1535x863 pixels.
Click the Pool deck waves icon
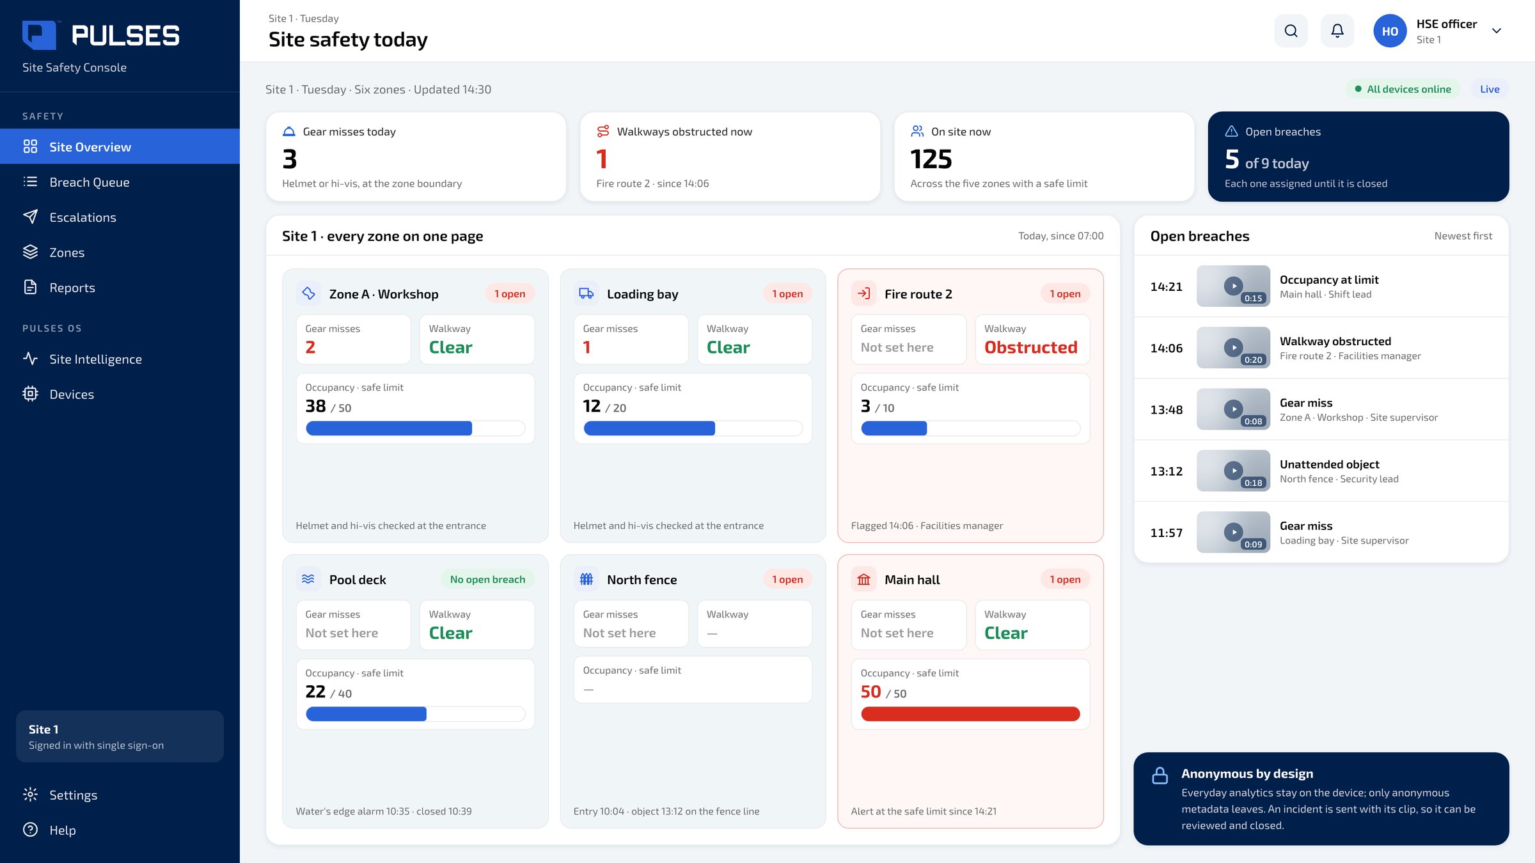[309, 579]
